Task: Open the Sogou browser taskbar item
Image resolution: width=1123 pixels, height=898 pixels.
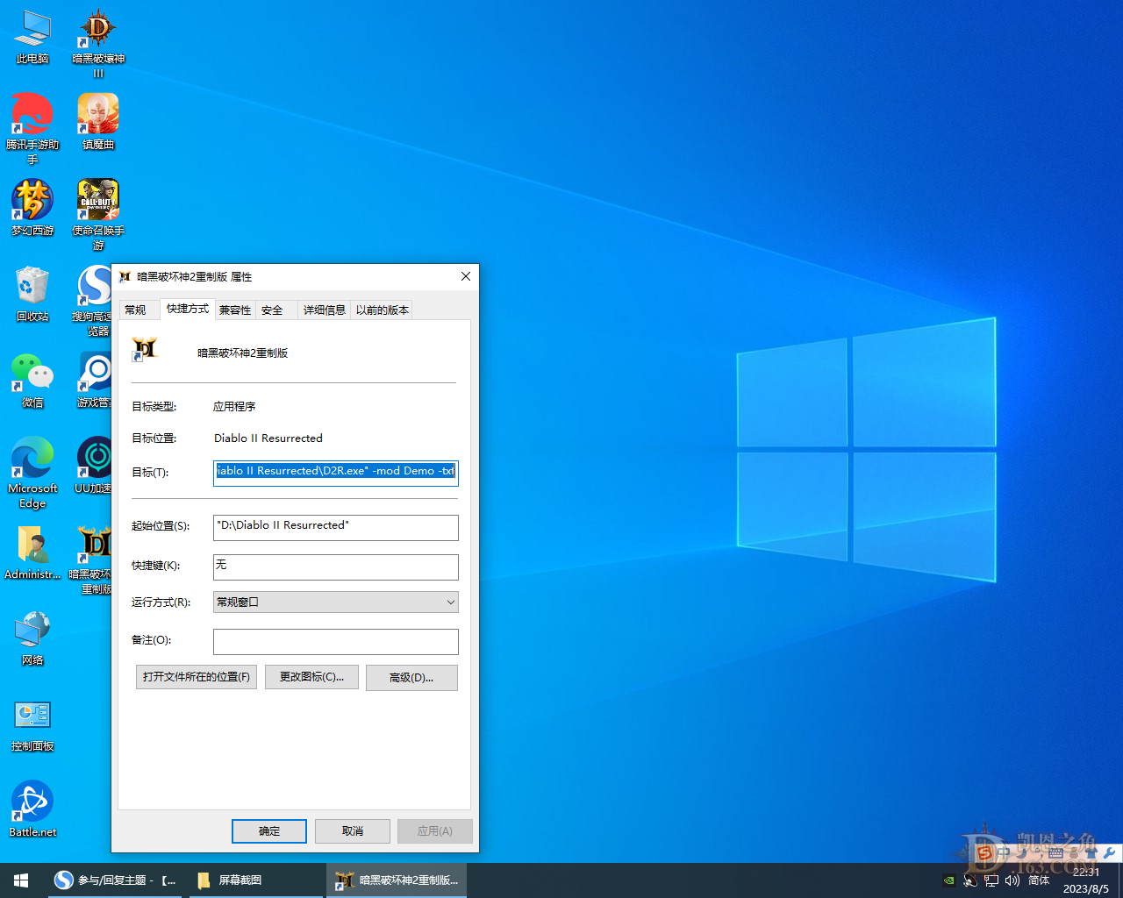Action: pyautogui.click(x=115, y=880)
